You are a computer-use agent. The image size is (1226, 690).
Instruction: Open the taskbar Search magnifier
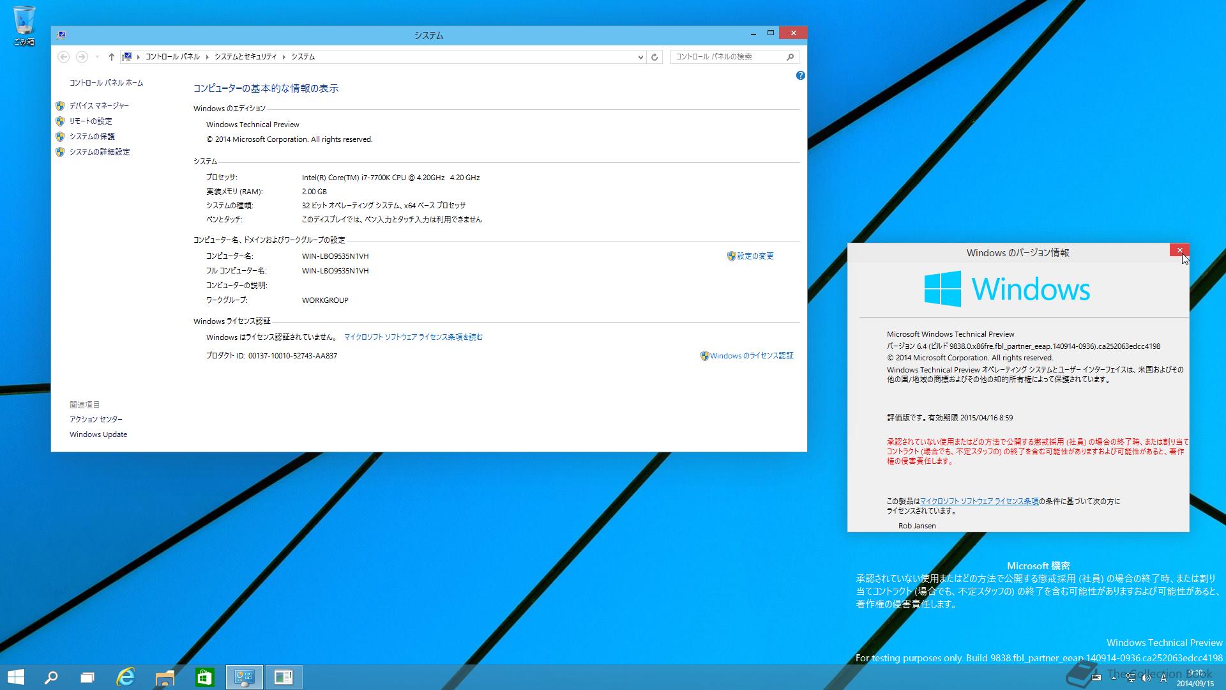tap(50, 677)
